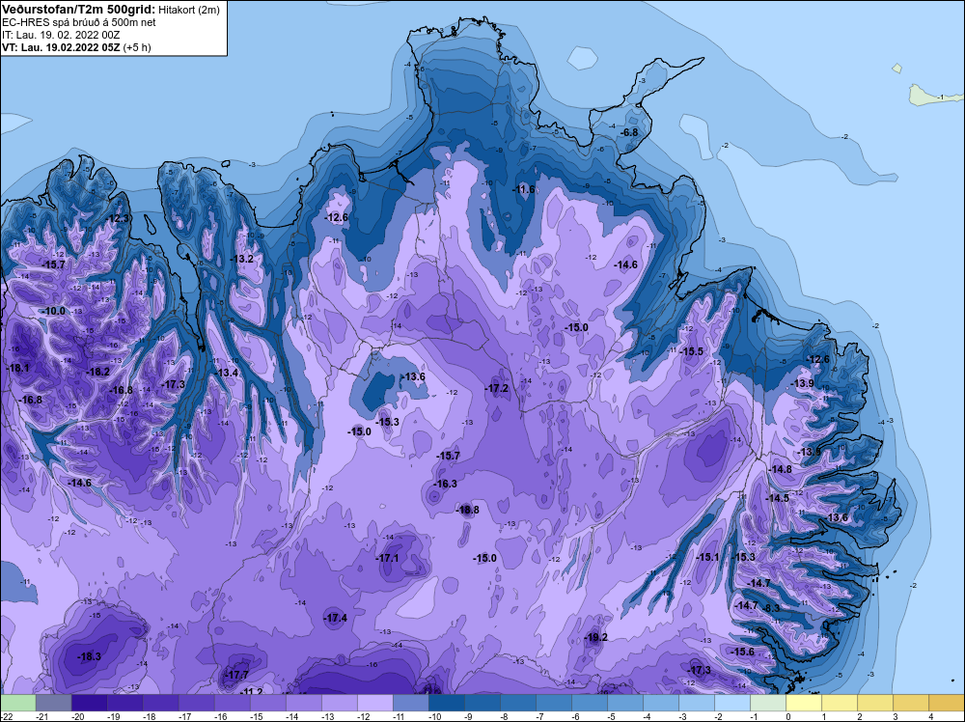965x722 pixels.
Task: Click the -15.1 temperature reading
Action: click(707, 557)
